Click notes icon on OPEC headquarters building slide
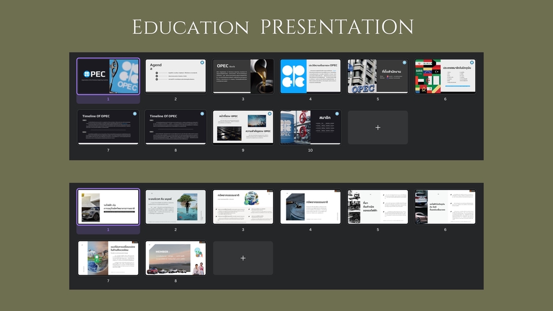The height and width of the screenshot is (311, 553). 404,62
